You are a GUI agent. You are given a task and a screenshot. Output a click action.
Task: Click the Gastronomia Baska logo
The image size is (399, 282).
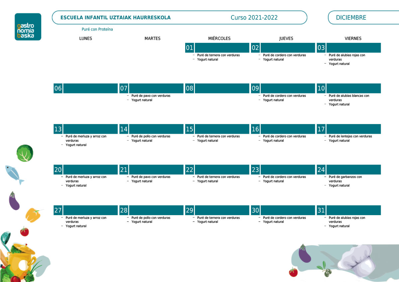[x=28, y=27]
